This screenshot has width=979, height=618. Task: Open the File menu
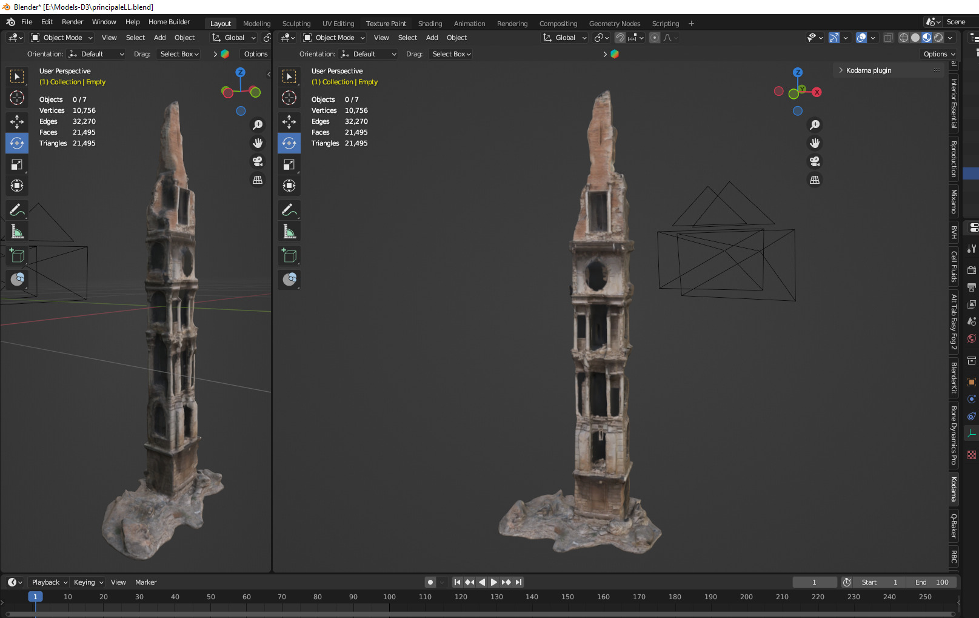(x=27, y=22)
